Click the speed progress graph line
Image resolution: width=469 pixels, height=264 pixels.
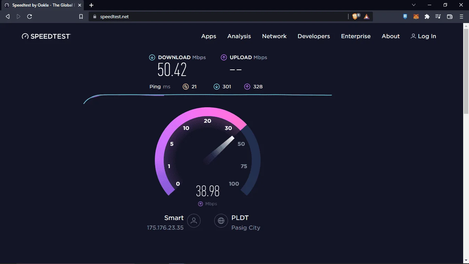pyautogui.click(x=208, y=98)
